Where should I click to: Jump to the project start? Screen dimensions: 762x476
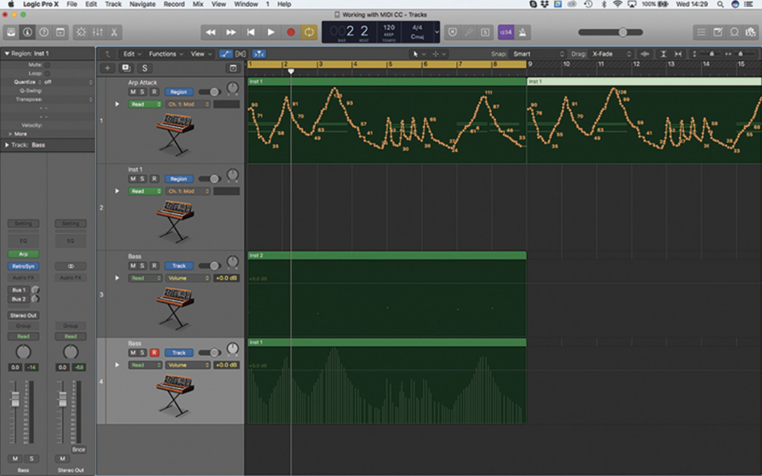coord(251,32)
